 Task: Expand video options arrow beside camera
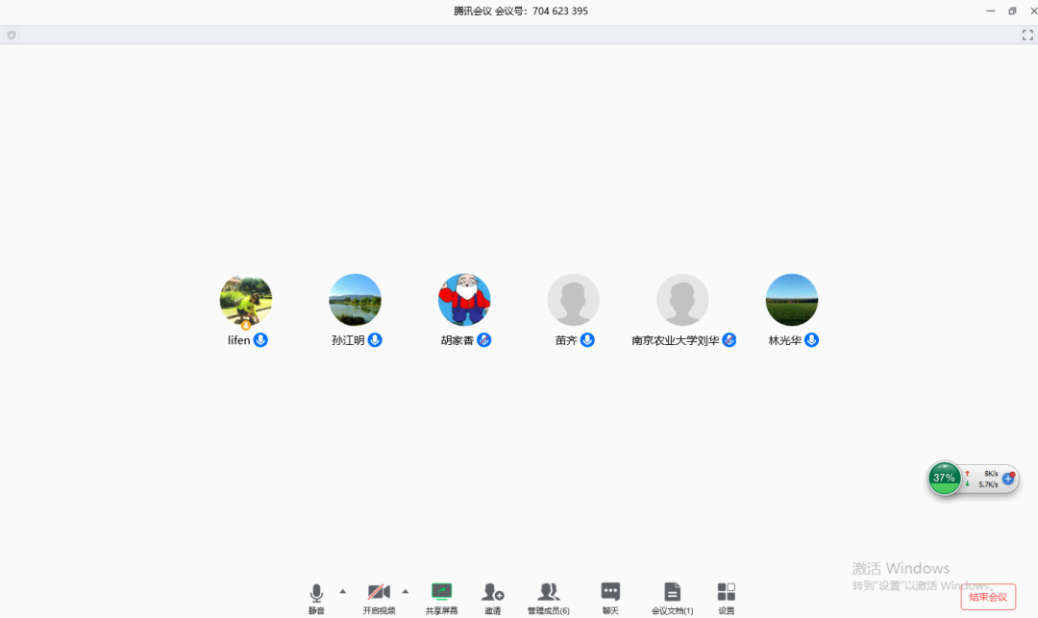[406, 591]
